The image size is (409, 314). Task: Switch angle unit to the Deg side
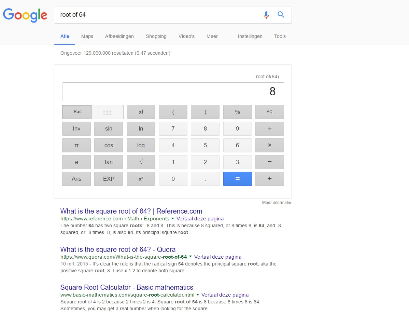(x=108, y=112)
